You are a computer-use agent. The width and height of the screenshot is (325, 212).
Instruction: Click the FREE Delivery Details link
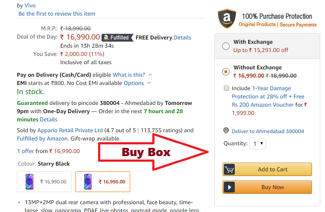point(182,38)
